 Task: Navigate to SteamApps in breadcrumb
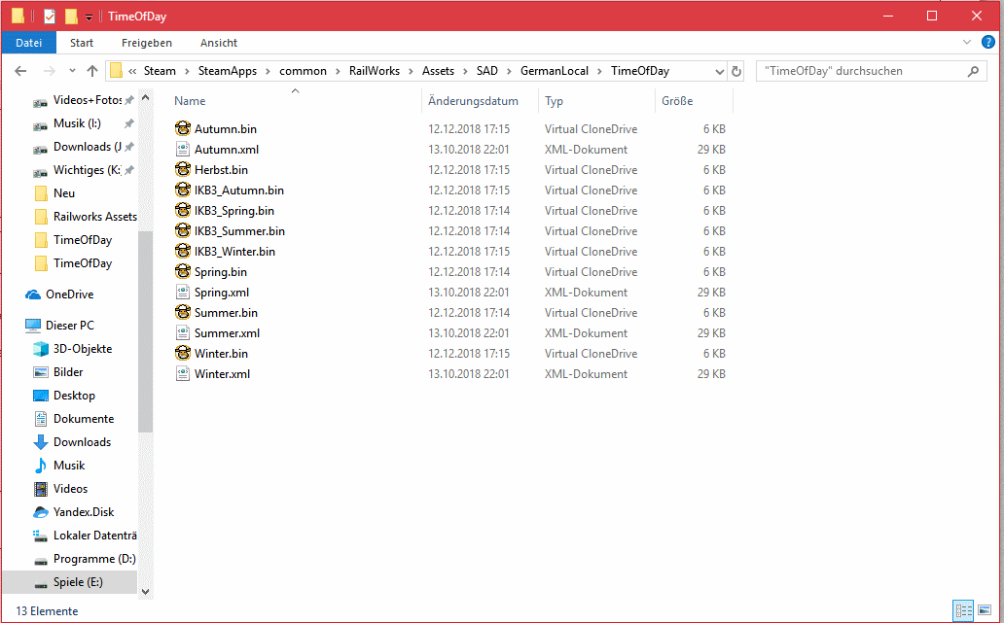(228, 71)
